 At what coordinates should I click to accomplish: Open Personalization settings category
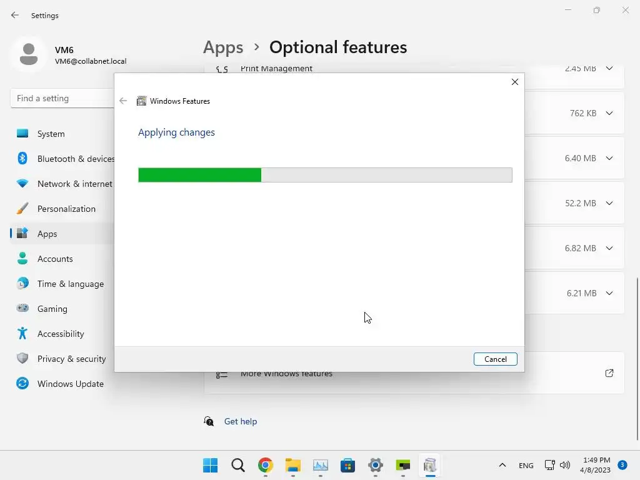click(62, 209)
